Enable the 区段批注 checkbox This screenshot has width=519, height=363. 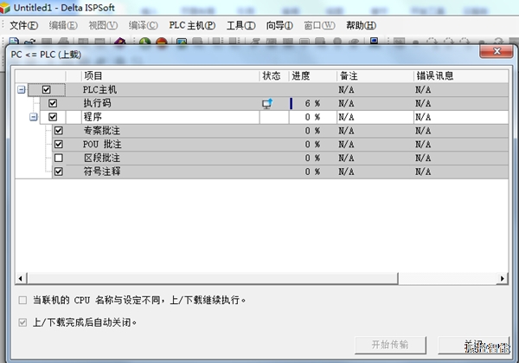coord(59,159)
